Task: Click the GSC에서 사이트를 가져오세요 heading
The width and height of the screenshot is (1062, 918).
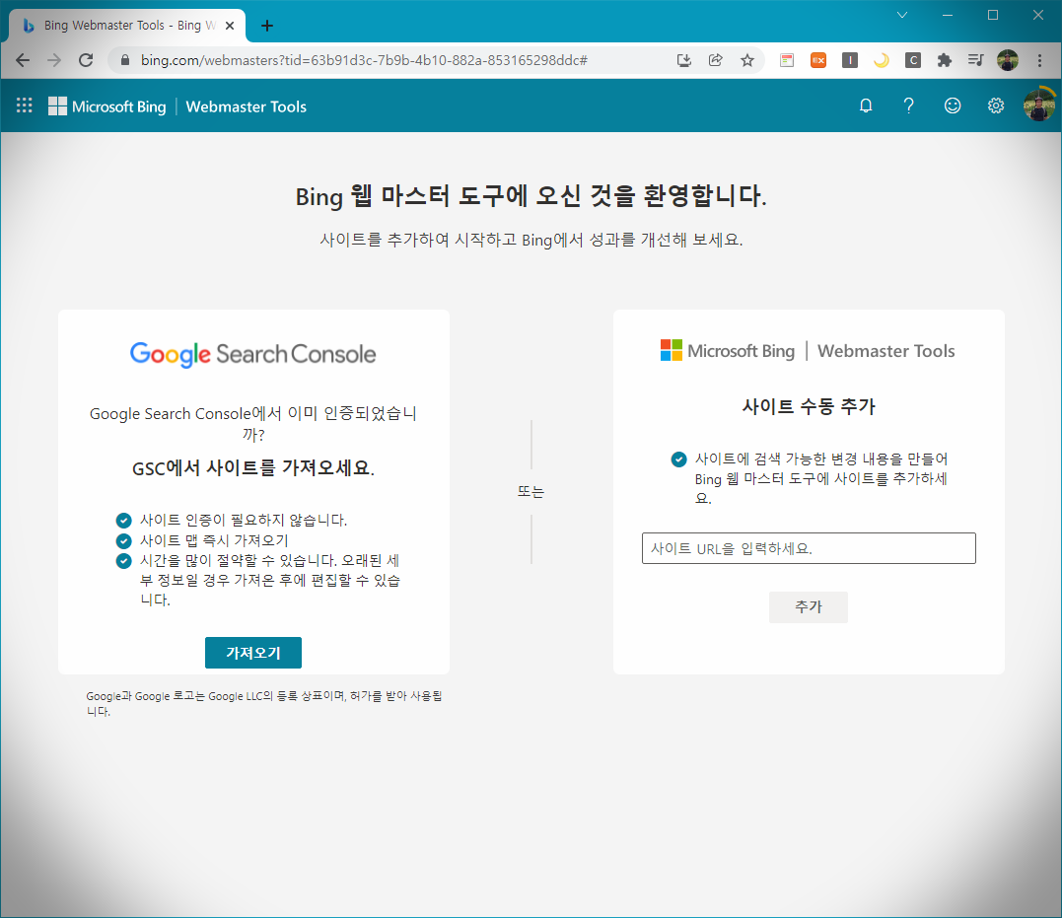Action: click(x=253, y=467)
